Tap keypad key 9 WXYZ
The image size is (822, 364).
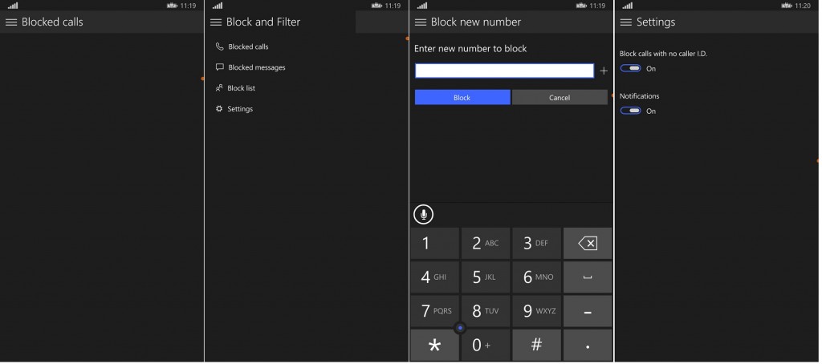[x=536, y=311]
